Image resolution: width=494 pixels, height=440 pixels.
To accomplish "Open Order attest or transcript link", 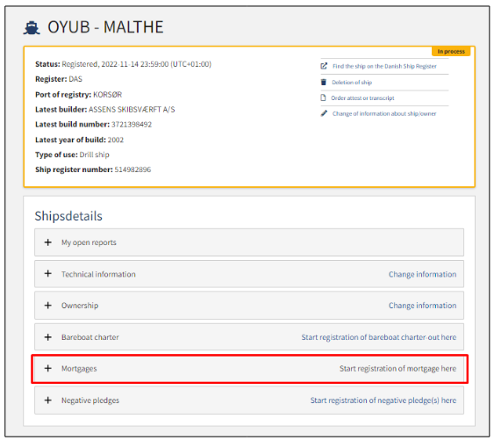I will click(362, 98).
